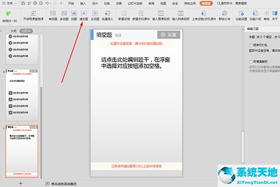The width and height of the screenshot is (280, 187).
Task: Enable 顺序可打乱 checkbox
Action: 251,45
